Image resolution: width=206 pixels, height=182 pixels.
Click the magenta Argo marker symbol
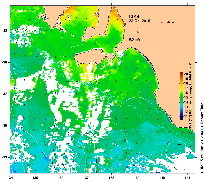[162, 22]
